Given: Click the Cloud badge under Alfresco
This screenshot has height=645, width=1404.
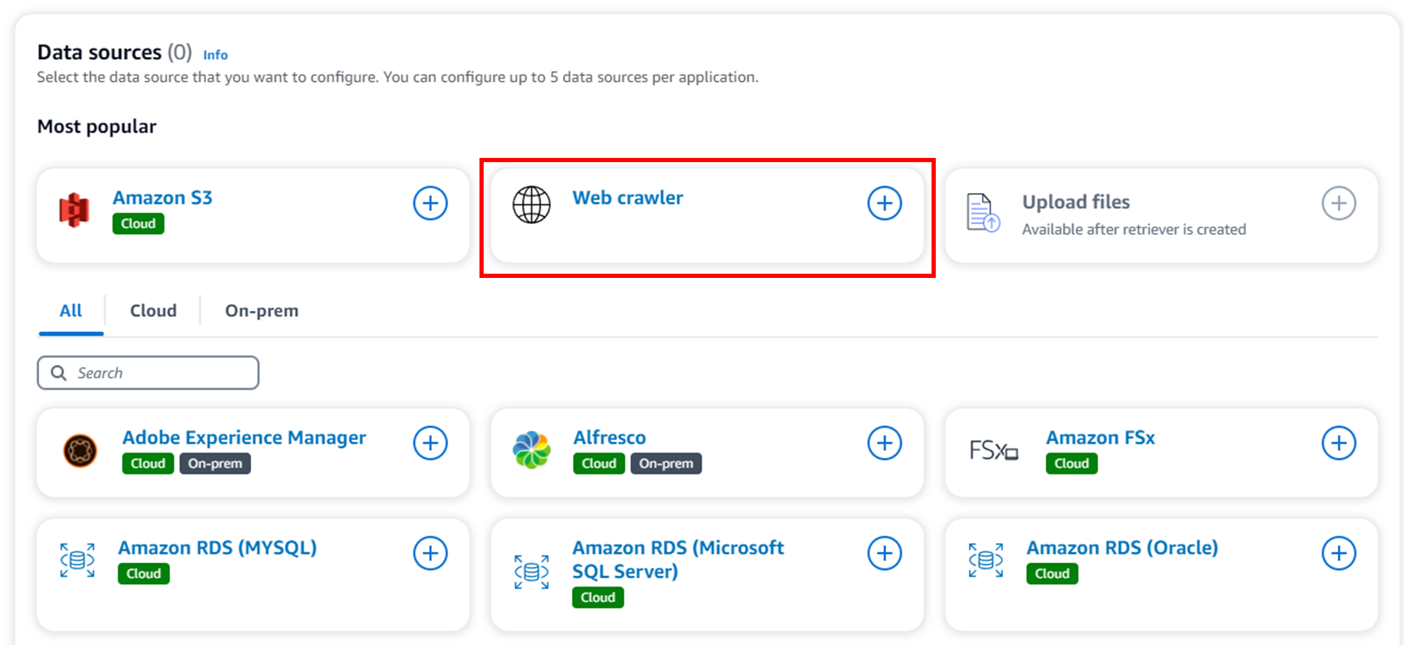Looking at the screenshot, I should pos(599,464).
